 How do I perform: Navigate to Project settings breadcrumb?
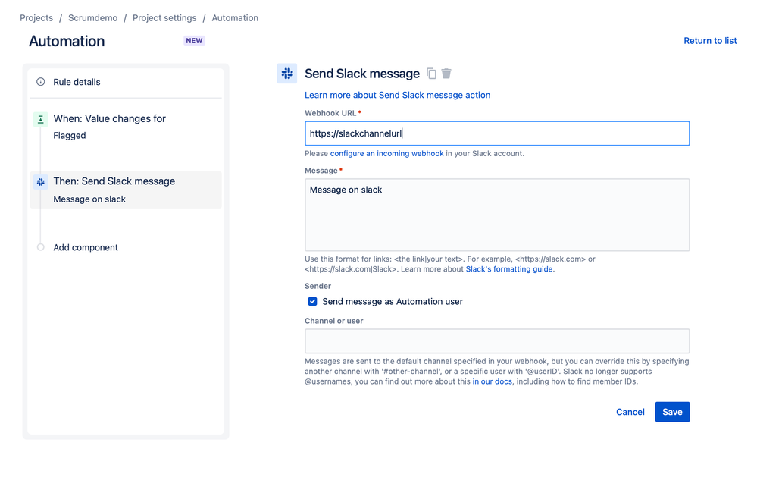pyautogui.click(x=164, y=18)
